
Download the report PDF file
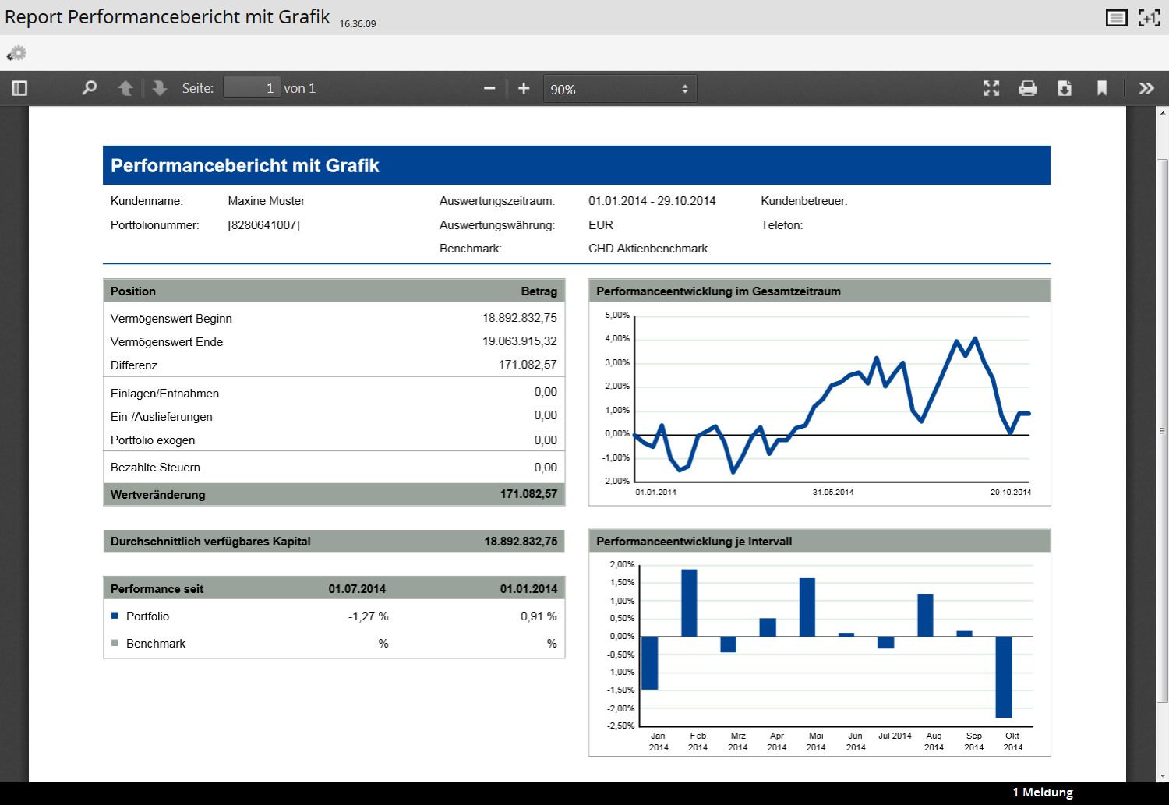pos(1065,88)
